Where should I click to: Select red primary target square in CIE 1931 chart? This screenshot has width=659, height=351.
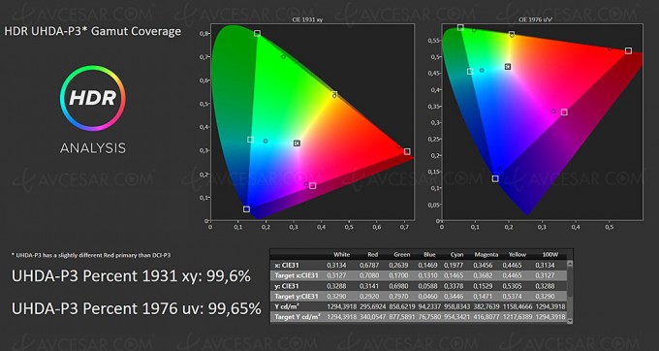click(407, 151)
